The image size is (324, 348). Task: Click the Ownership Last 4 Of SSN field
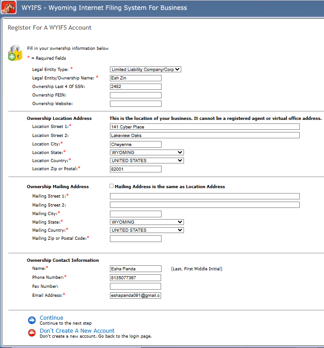click(136, 86)
